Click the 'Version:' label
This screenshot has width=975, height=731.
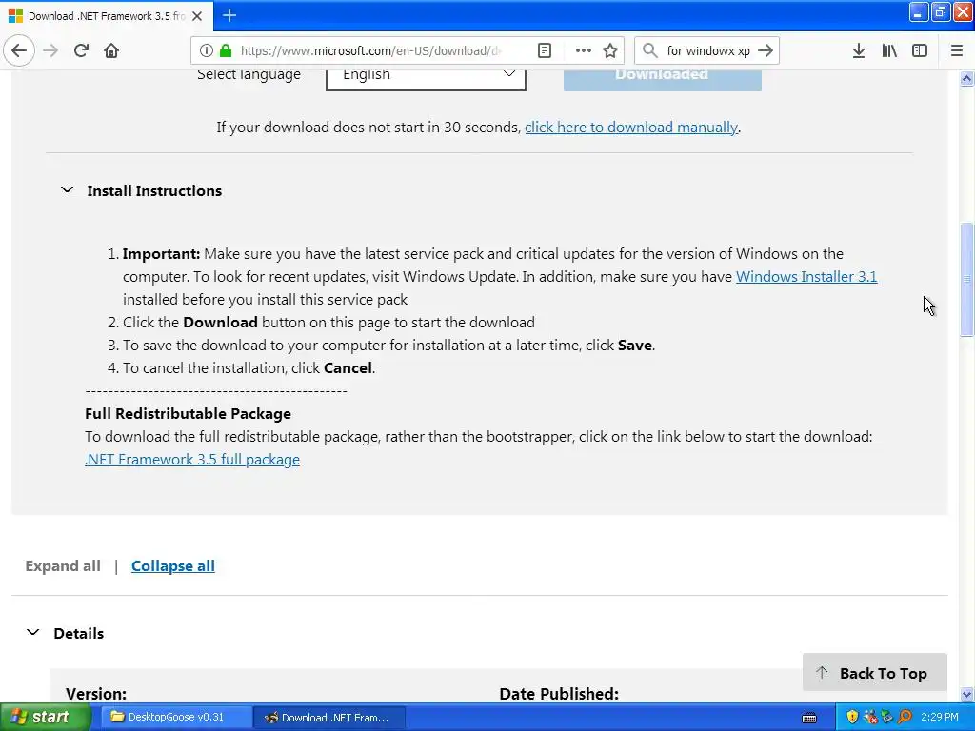click(96, 694)
